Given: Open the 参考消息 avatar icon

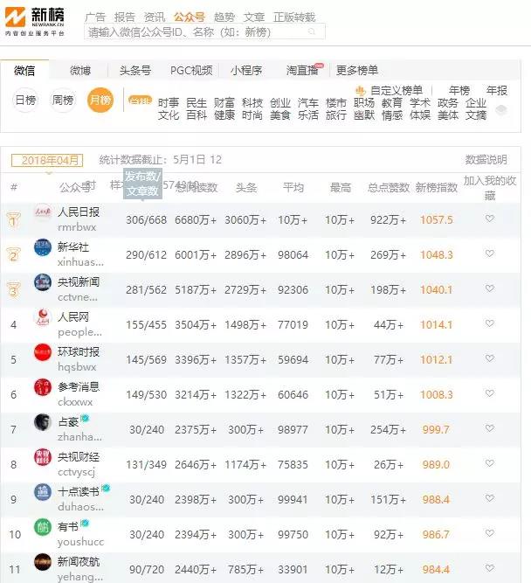Looking at the screenshot, I should [x=43, y=387].
